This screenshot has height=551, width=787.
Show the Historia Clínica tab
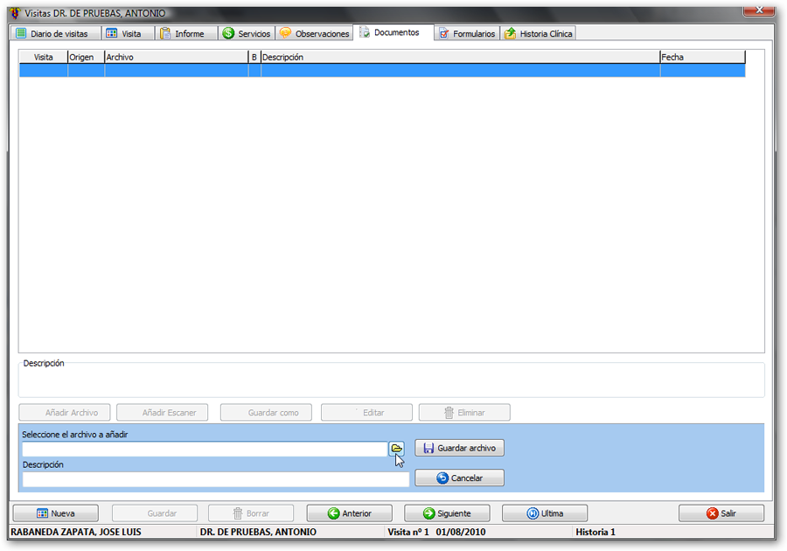538,33
